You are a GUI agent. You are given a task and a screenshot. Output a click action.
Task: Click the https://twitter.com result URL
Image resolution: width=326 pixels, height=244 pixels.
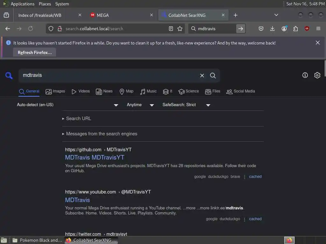coord(96,234)
